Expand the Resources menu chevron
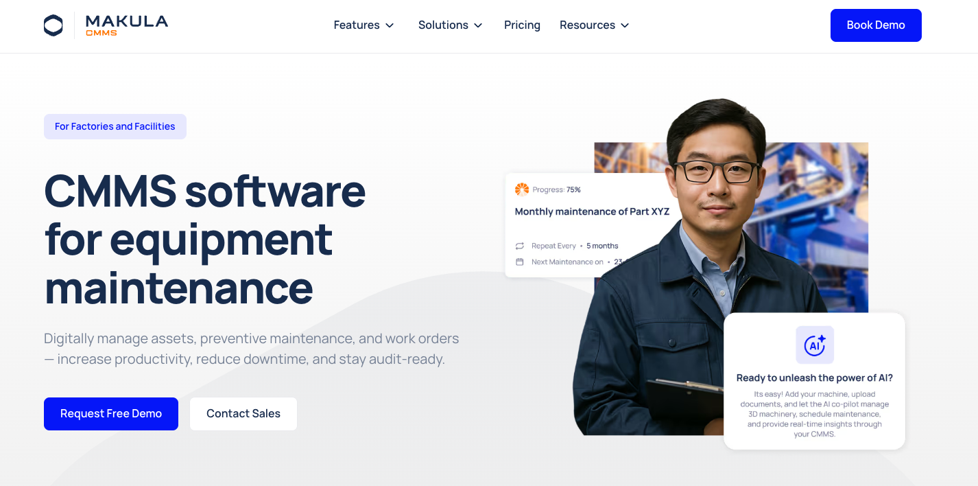The width and height of the screenshot is (978, 486). 625,25
